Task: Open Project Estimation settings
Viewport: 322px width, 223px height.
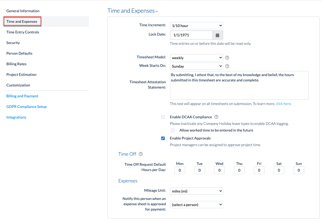Action: [21, 75]
